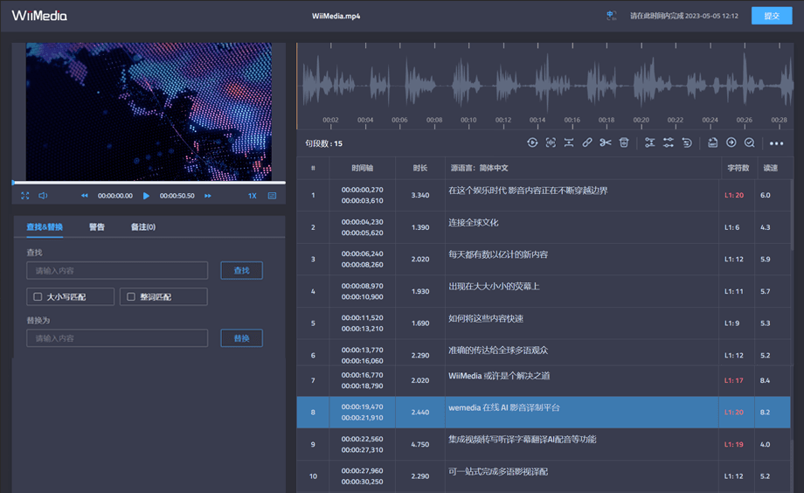Select subtitle text 可一站式完成多语影视译配
The image size is (804, 493).
point(498,472)
